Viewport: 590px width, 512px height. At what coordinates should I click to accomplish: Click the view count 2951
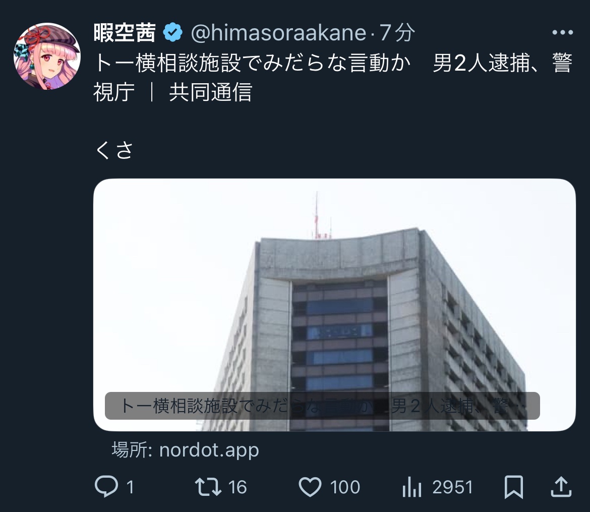click(452, 487)
